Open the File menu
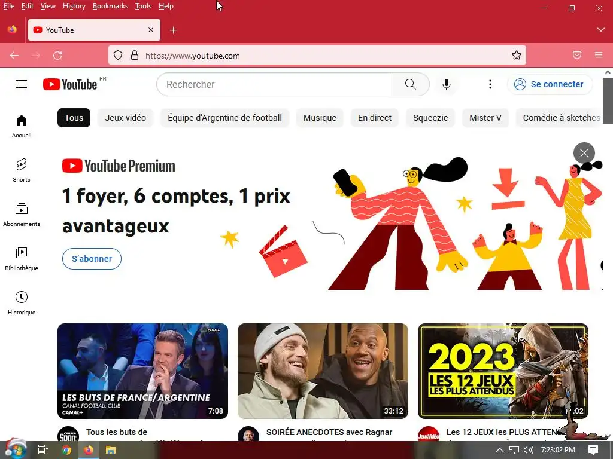Screen dimensions: 613x459 (x=8, y=6)
